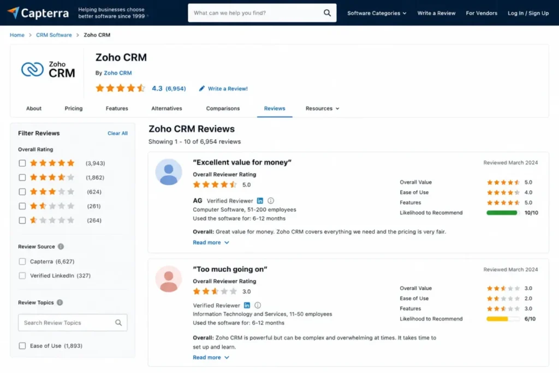The width and height of the screenshot is (559, 373).
Task: Click the "Excellent value for money" review title
Action: 242,162
